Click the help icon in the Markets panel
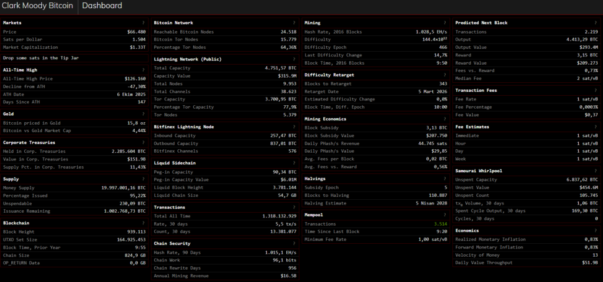The height and width of the screenshot is (282, 603). pos(143,23)
